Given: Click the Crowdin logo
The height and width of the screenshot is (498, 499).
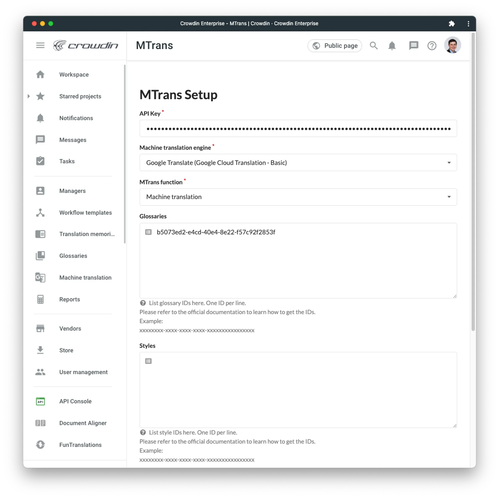Looking at the screenshot, I should (x=86, y=45).
